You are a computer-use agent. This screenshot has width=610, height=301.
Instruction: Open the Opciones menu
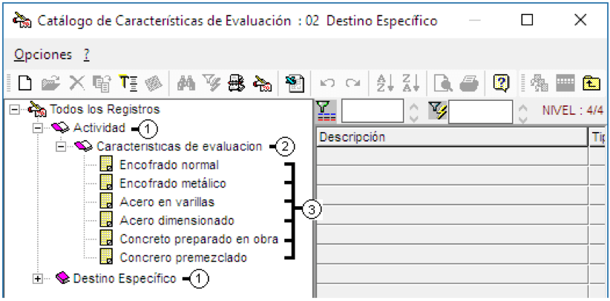pyautogui.click(x=43, y=55)
